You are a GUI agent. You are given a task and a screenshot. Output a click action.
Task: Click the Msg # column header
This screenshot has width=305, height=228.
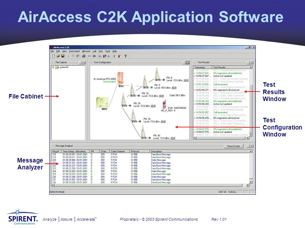[56, 151]
